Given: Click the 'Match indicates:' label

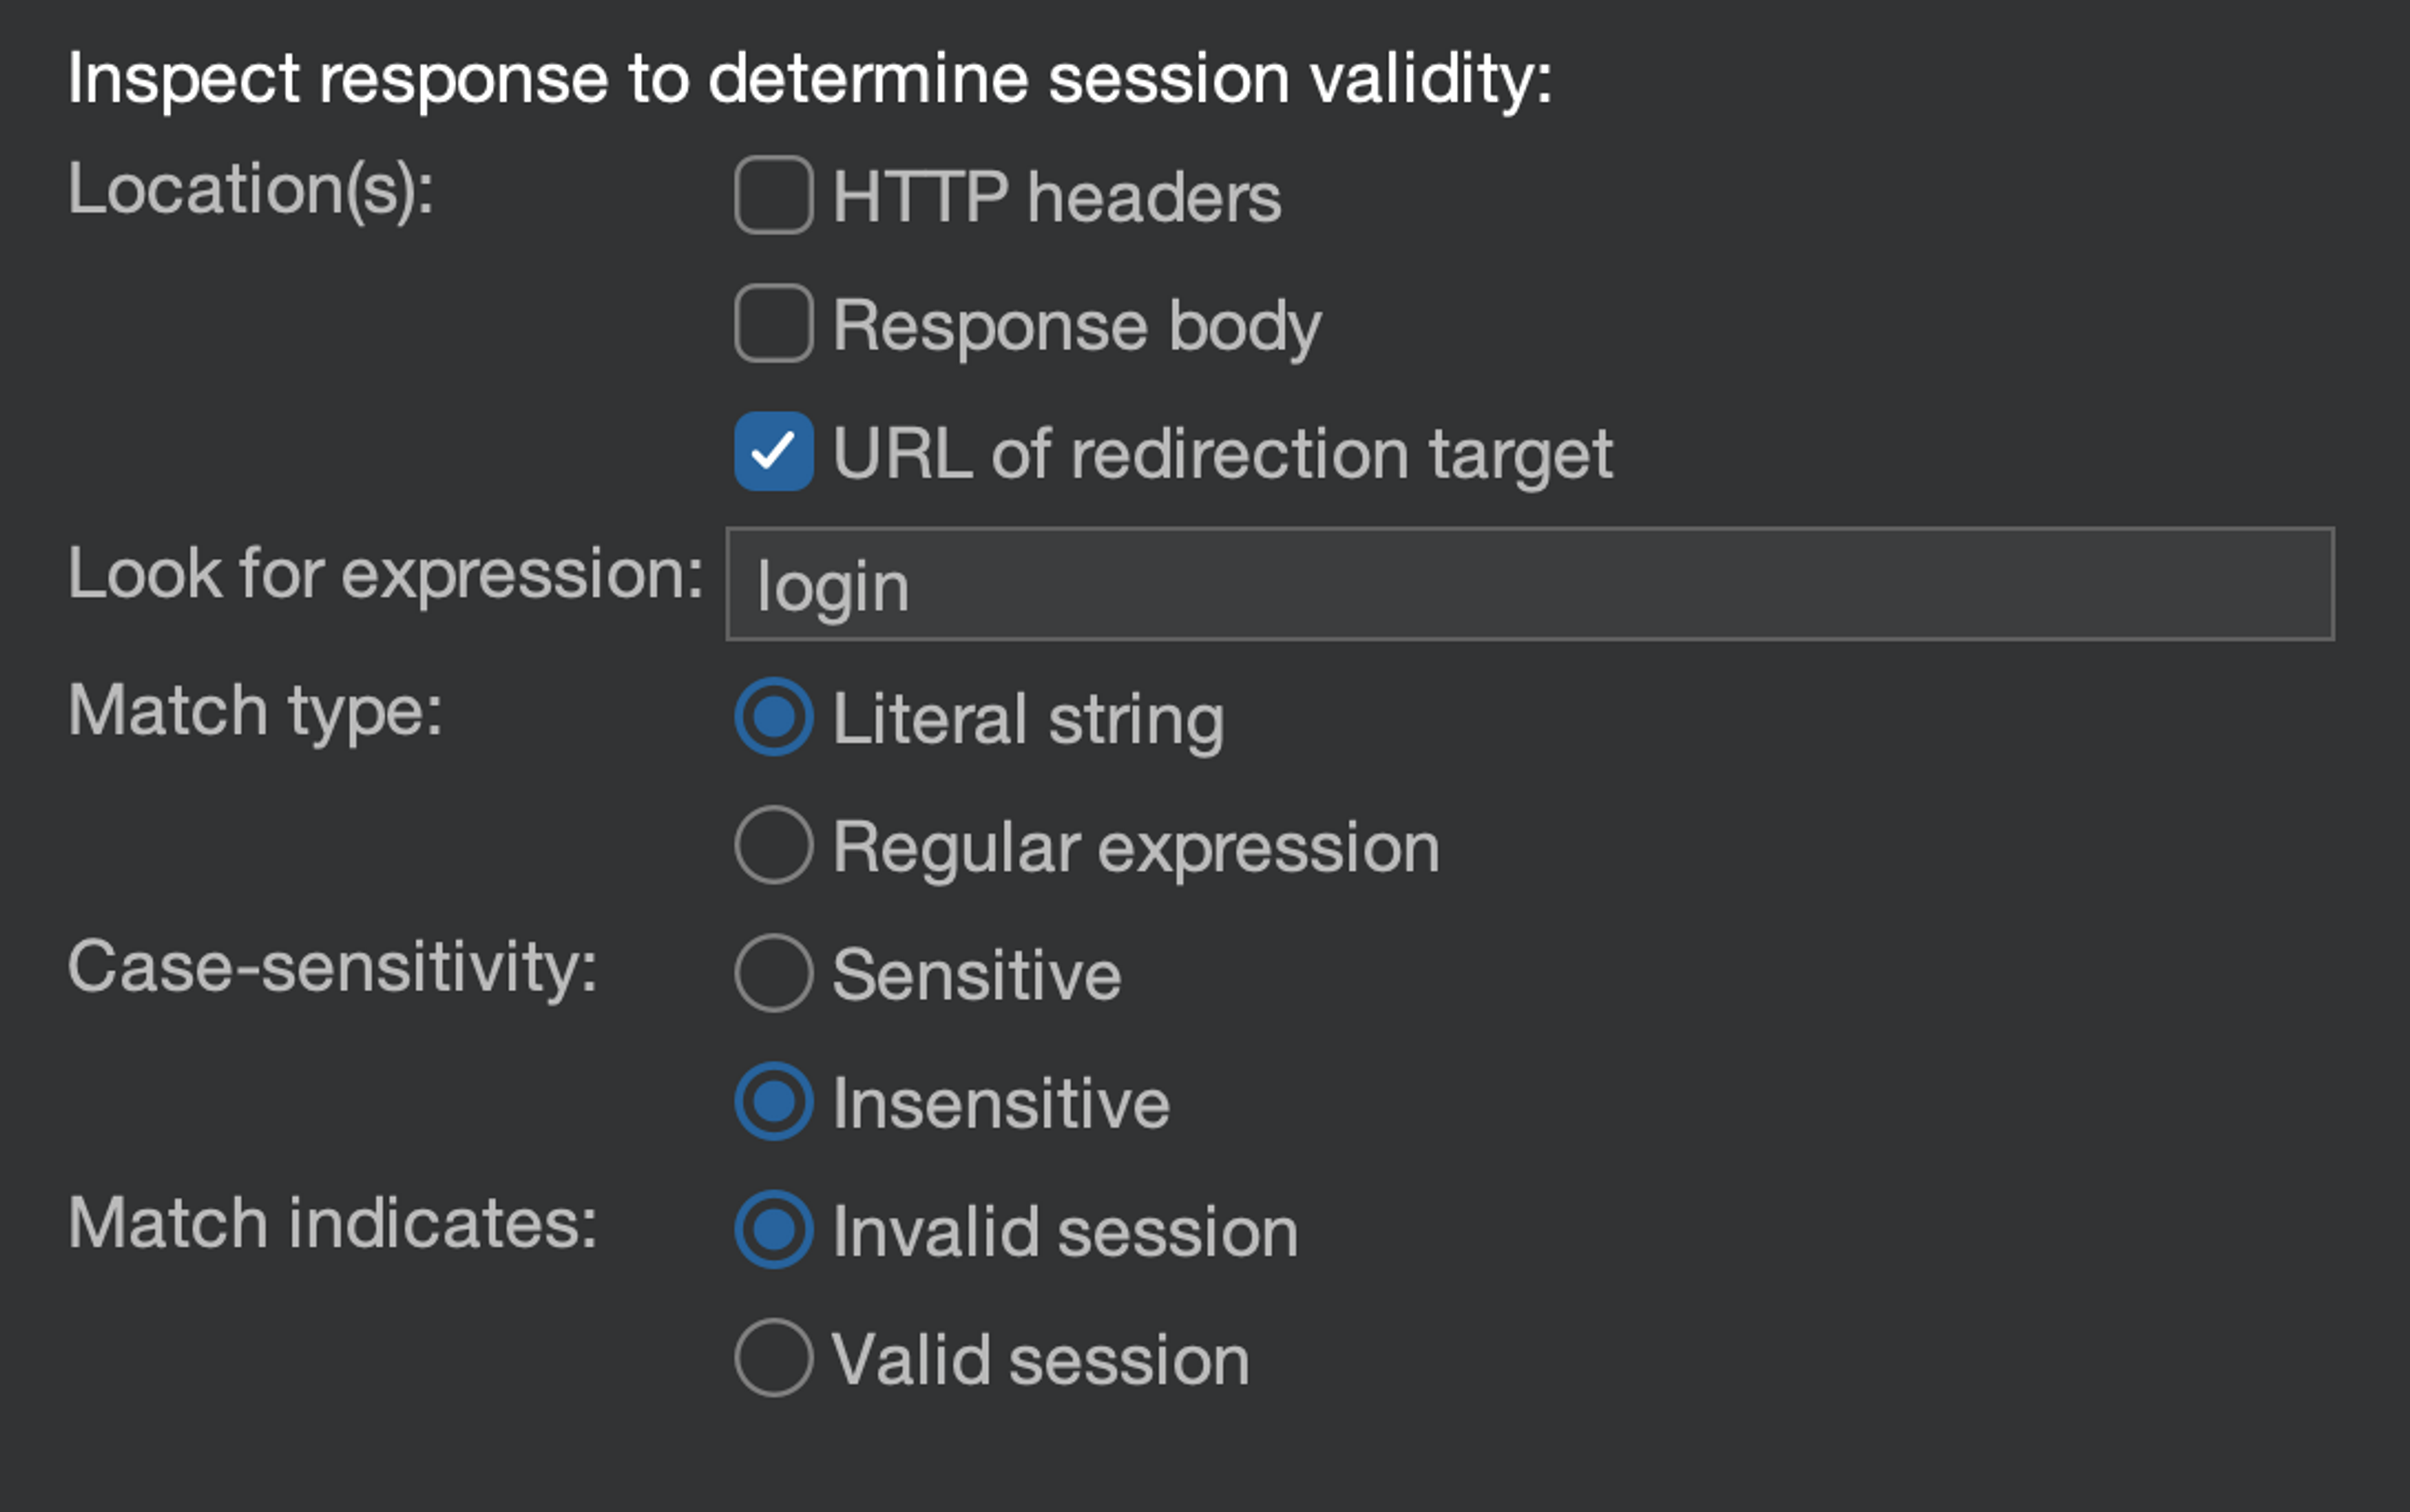Looking at the screenshot, I should tap(332, 1223).
